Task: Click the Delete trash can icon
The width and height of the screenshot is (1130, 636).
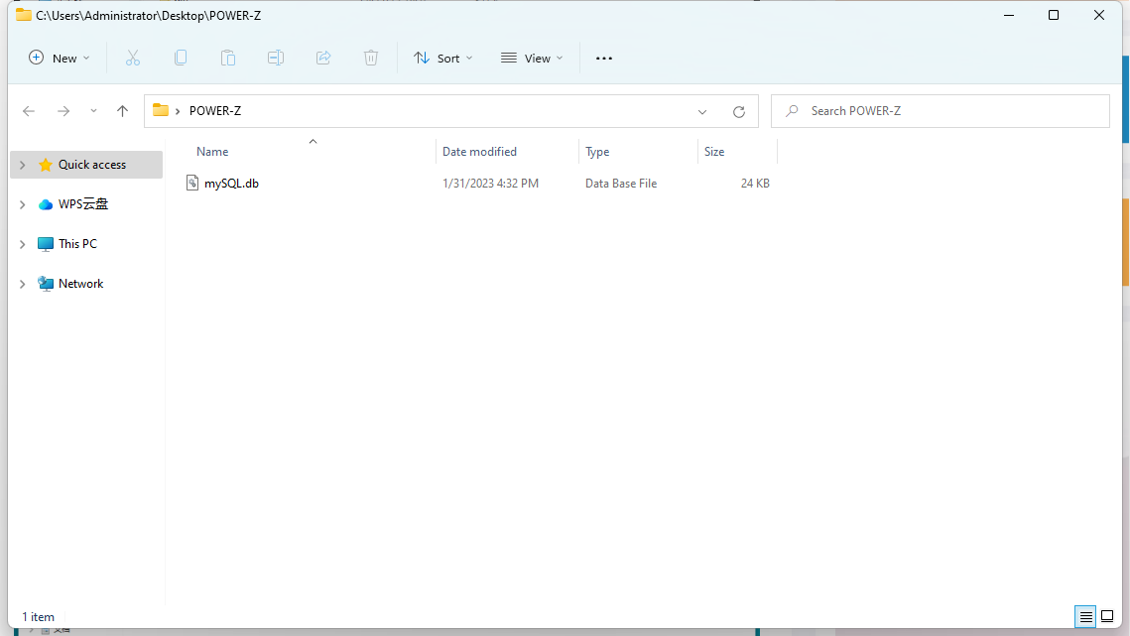Action: (371, 59)
